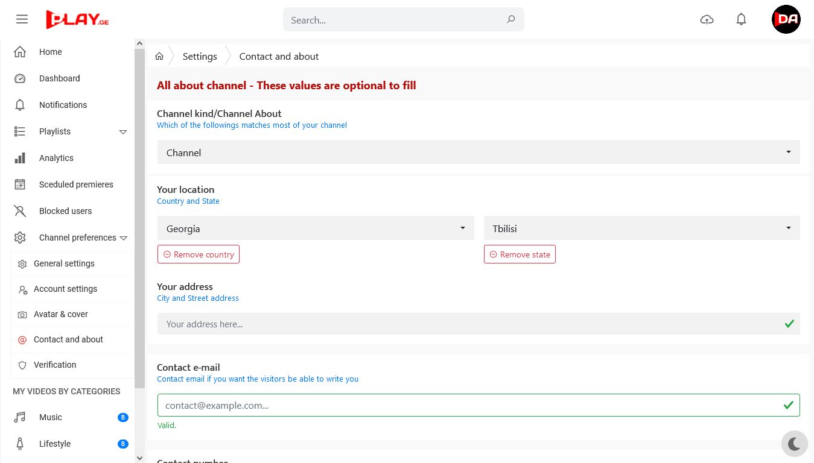This screenshot has width=814, height=463.
Task: Click the search magnifier icon
Action: tap(510, 19)
